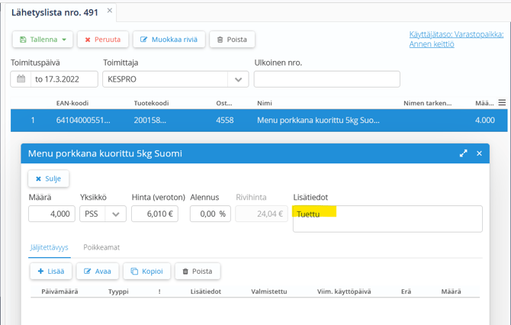Open the Tallenna dropdown arrow
The height and width of the screenshot is (325, 511).
coord(64,40)
